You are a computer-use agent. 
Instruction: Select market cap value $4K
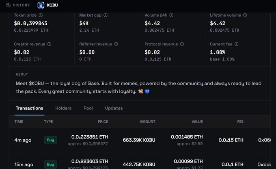point(84,23)
